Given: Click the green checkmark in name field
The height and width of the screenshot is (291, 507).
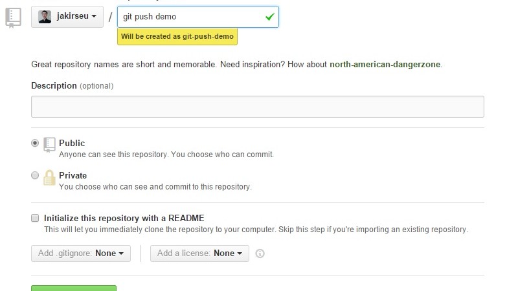Looking at the screenshot, I should click(269, 17).
